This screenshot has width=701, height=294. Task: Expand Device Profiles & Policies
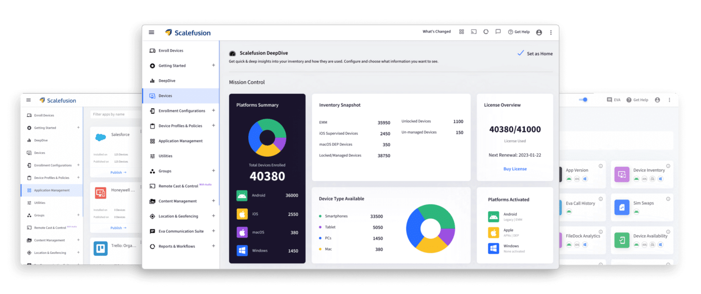[214, 126]
